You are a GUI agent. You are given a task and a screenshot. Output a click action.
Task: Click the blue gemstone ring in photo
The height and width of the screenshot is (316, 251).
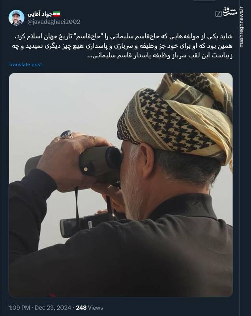click(x=66, y=135)
